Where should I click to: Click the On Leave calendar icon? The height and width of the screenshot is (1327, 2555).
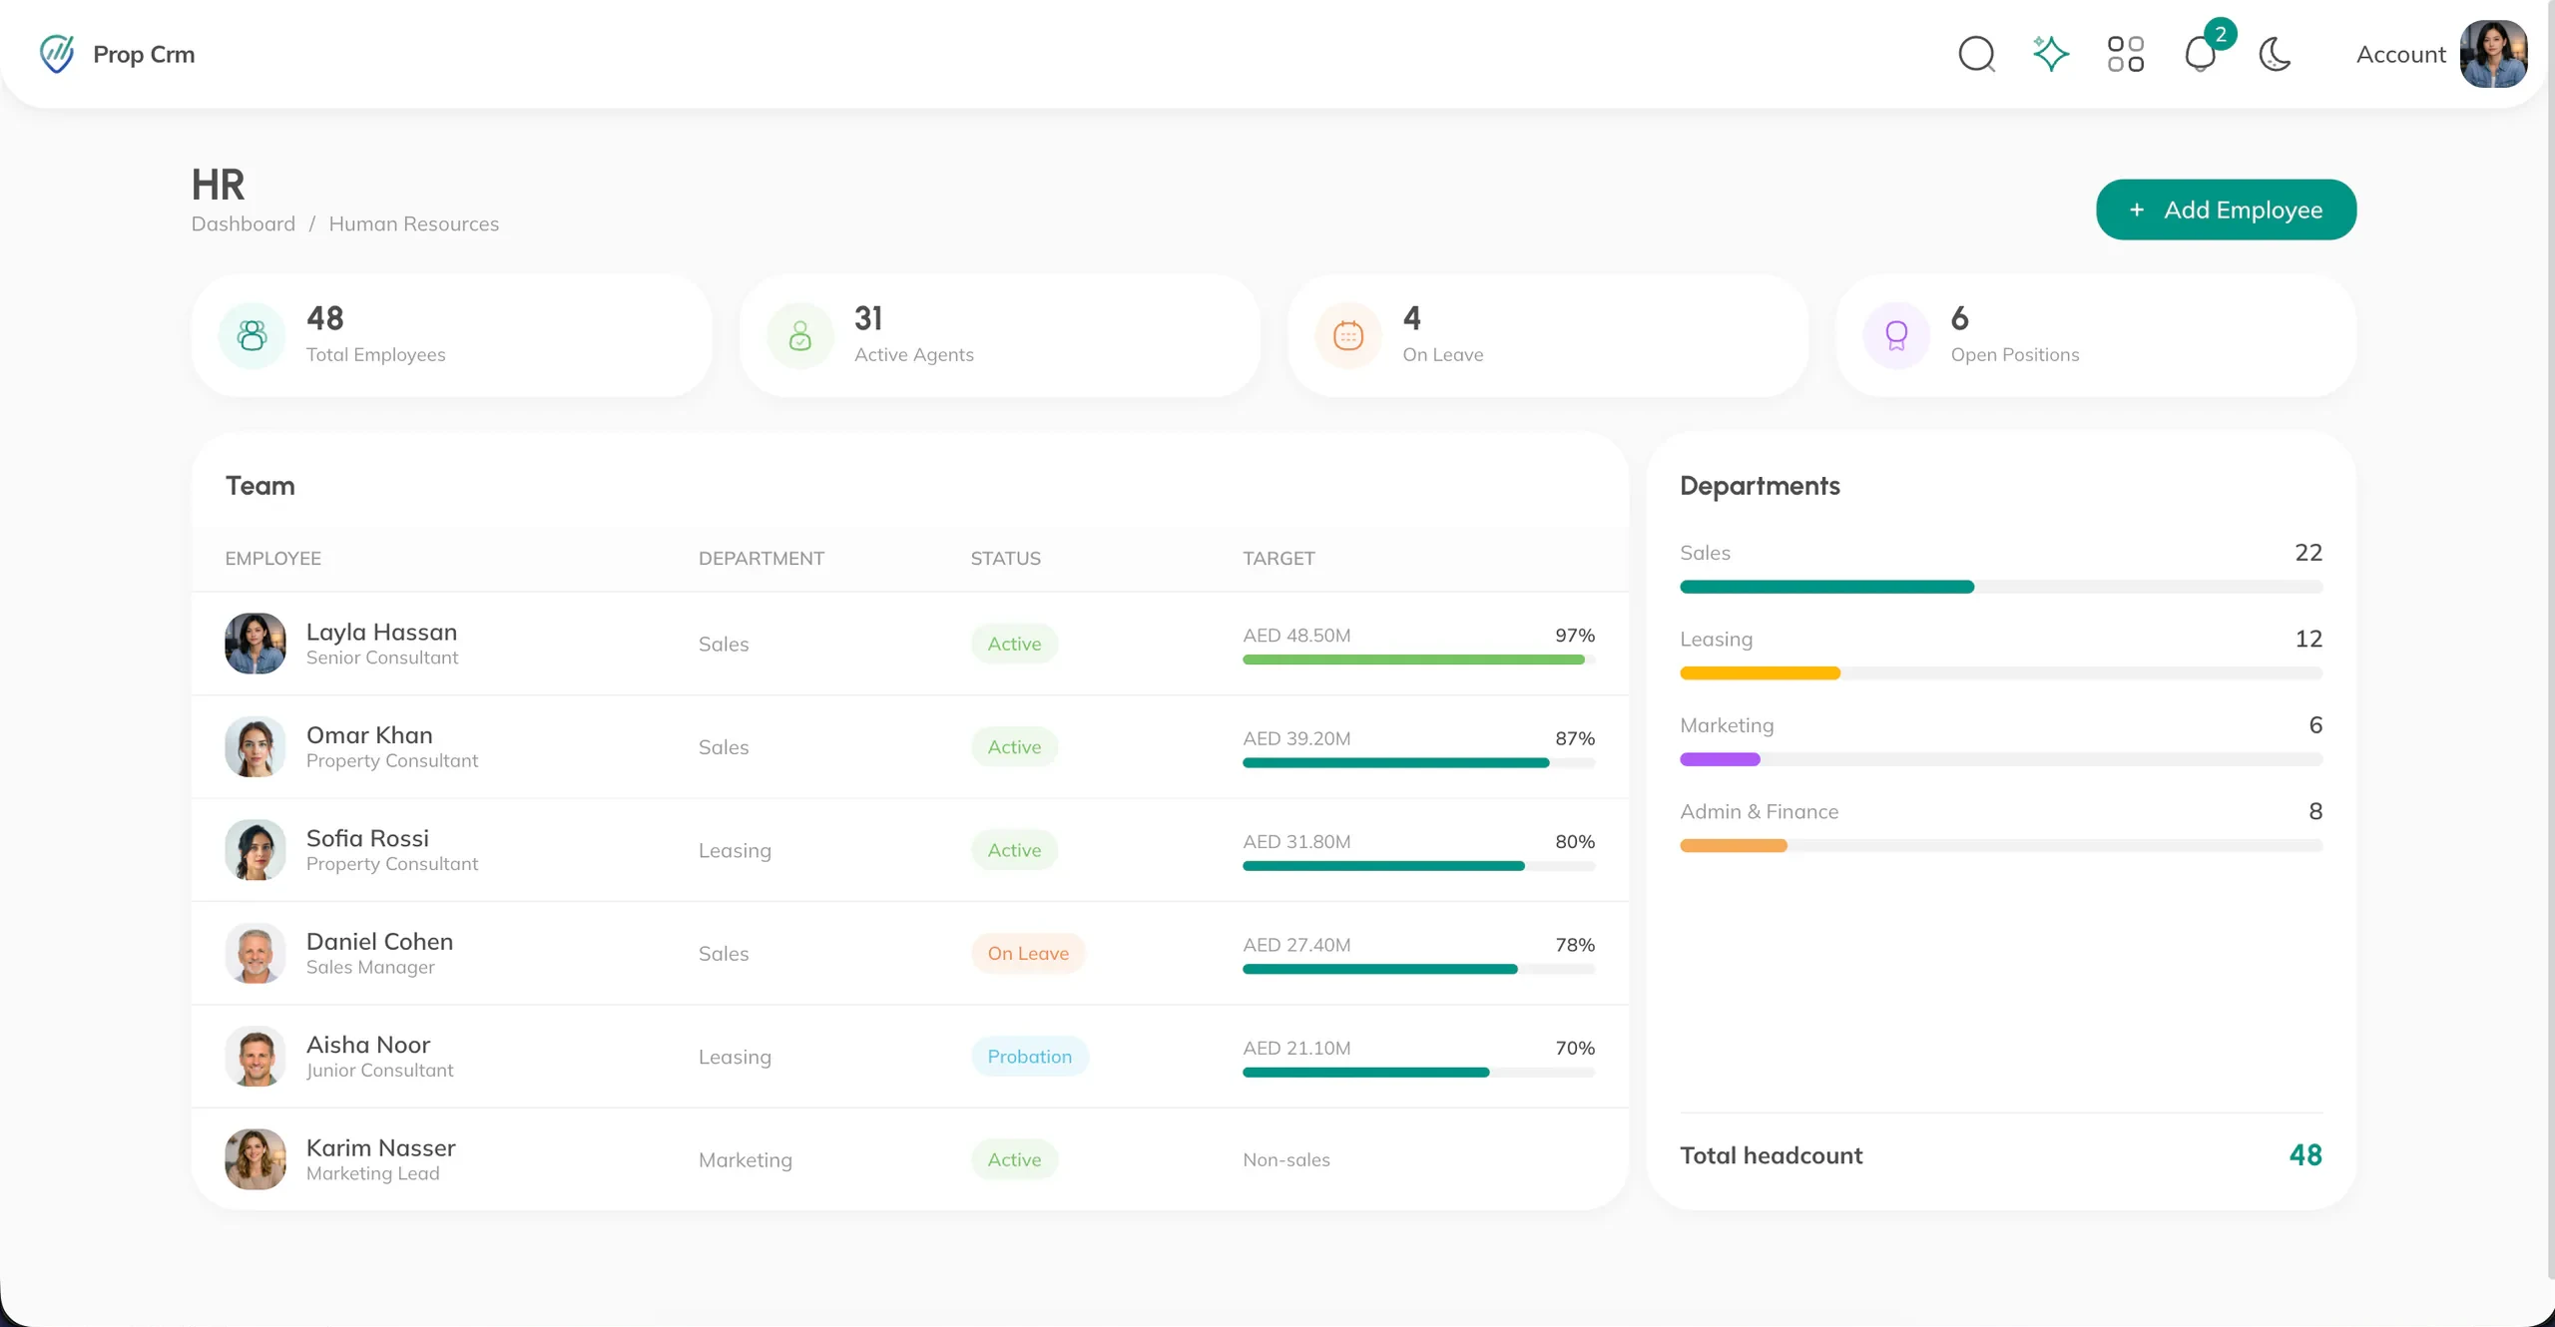[1348, 336]
